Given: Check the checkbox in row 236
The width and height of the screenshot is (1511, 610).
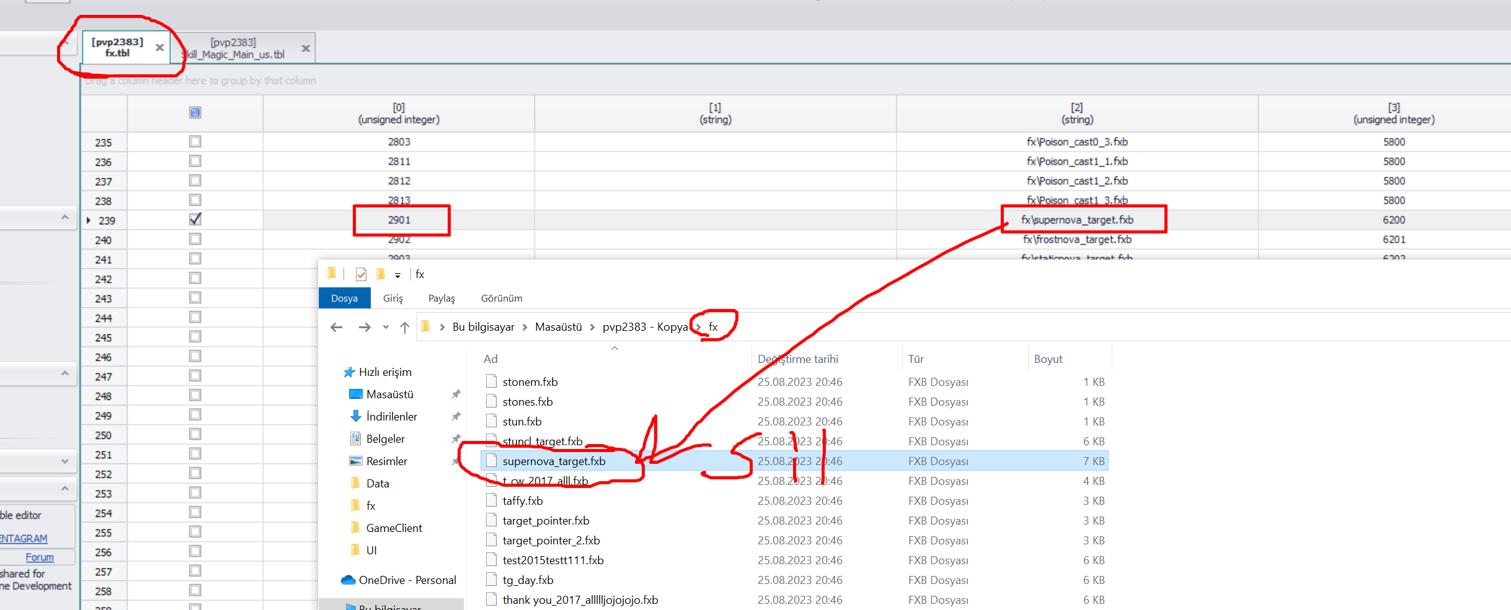Looking at the screenshot, I should pyautogui.click(x=195, y=161).
